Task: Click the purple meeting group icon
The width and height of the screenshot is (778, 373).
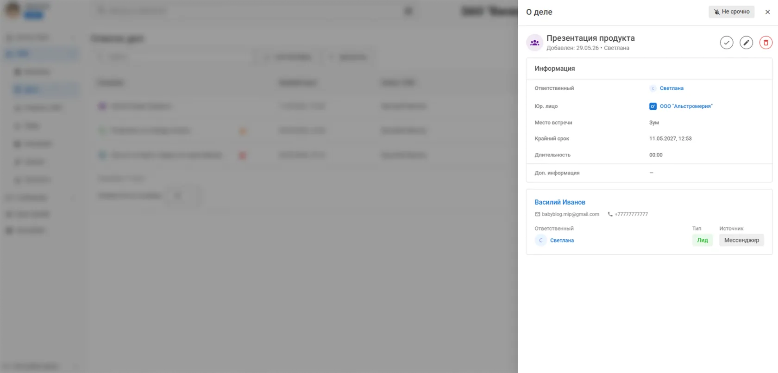Action: pyautogui.click(x=535, y=43)
